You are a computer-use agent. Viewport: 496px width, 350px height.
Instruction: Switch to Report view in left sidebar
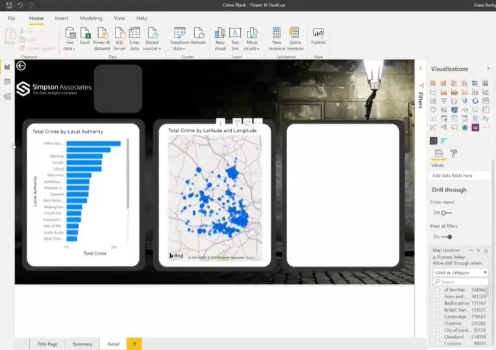click(x=7, y=67)
